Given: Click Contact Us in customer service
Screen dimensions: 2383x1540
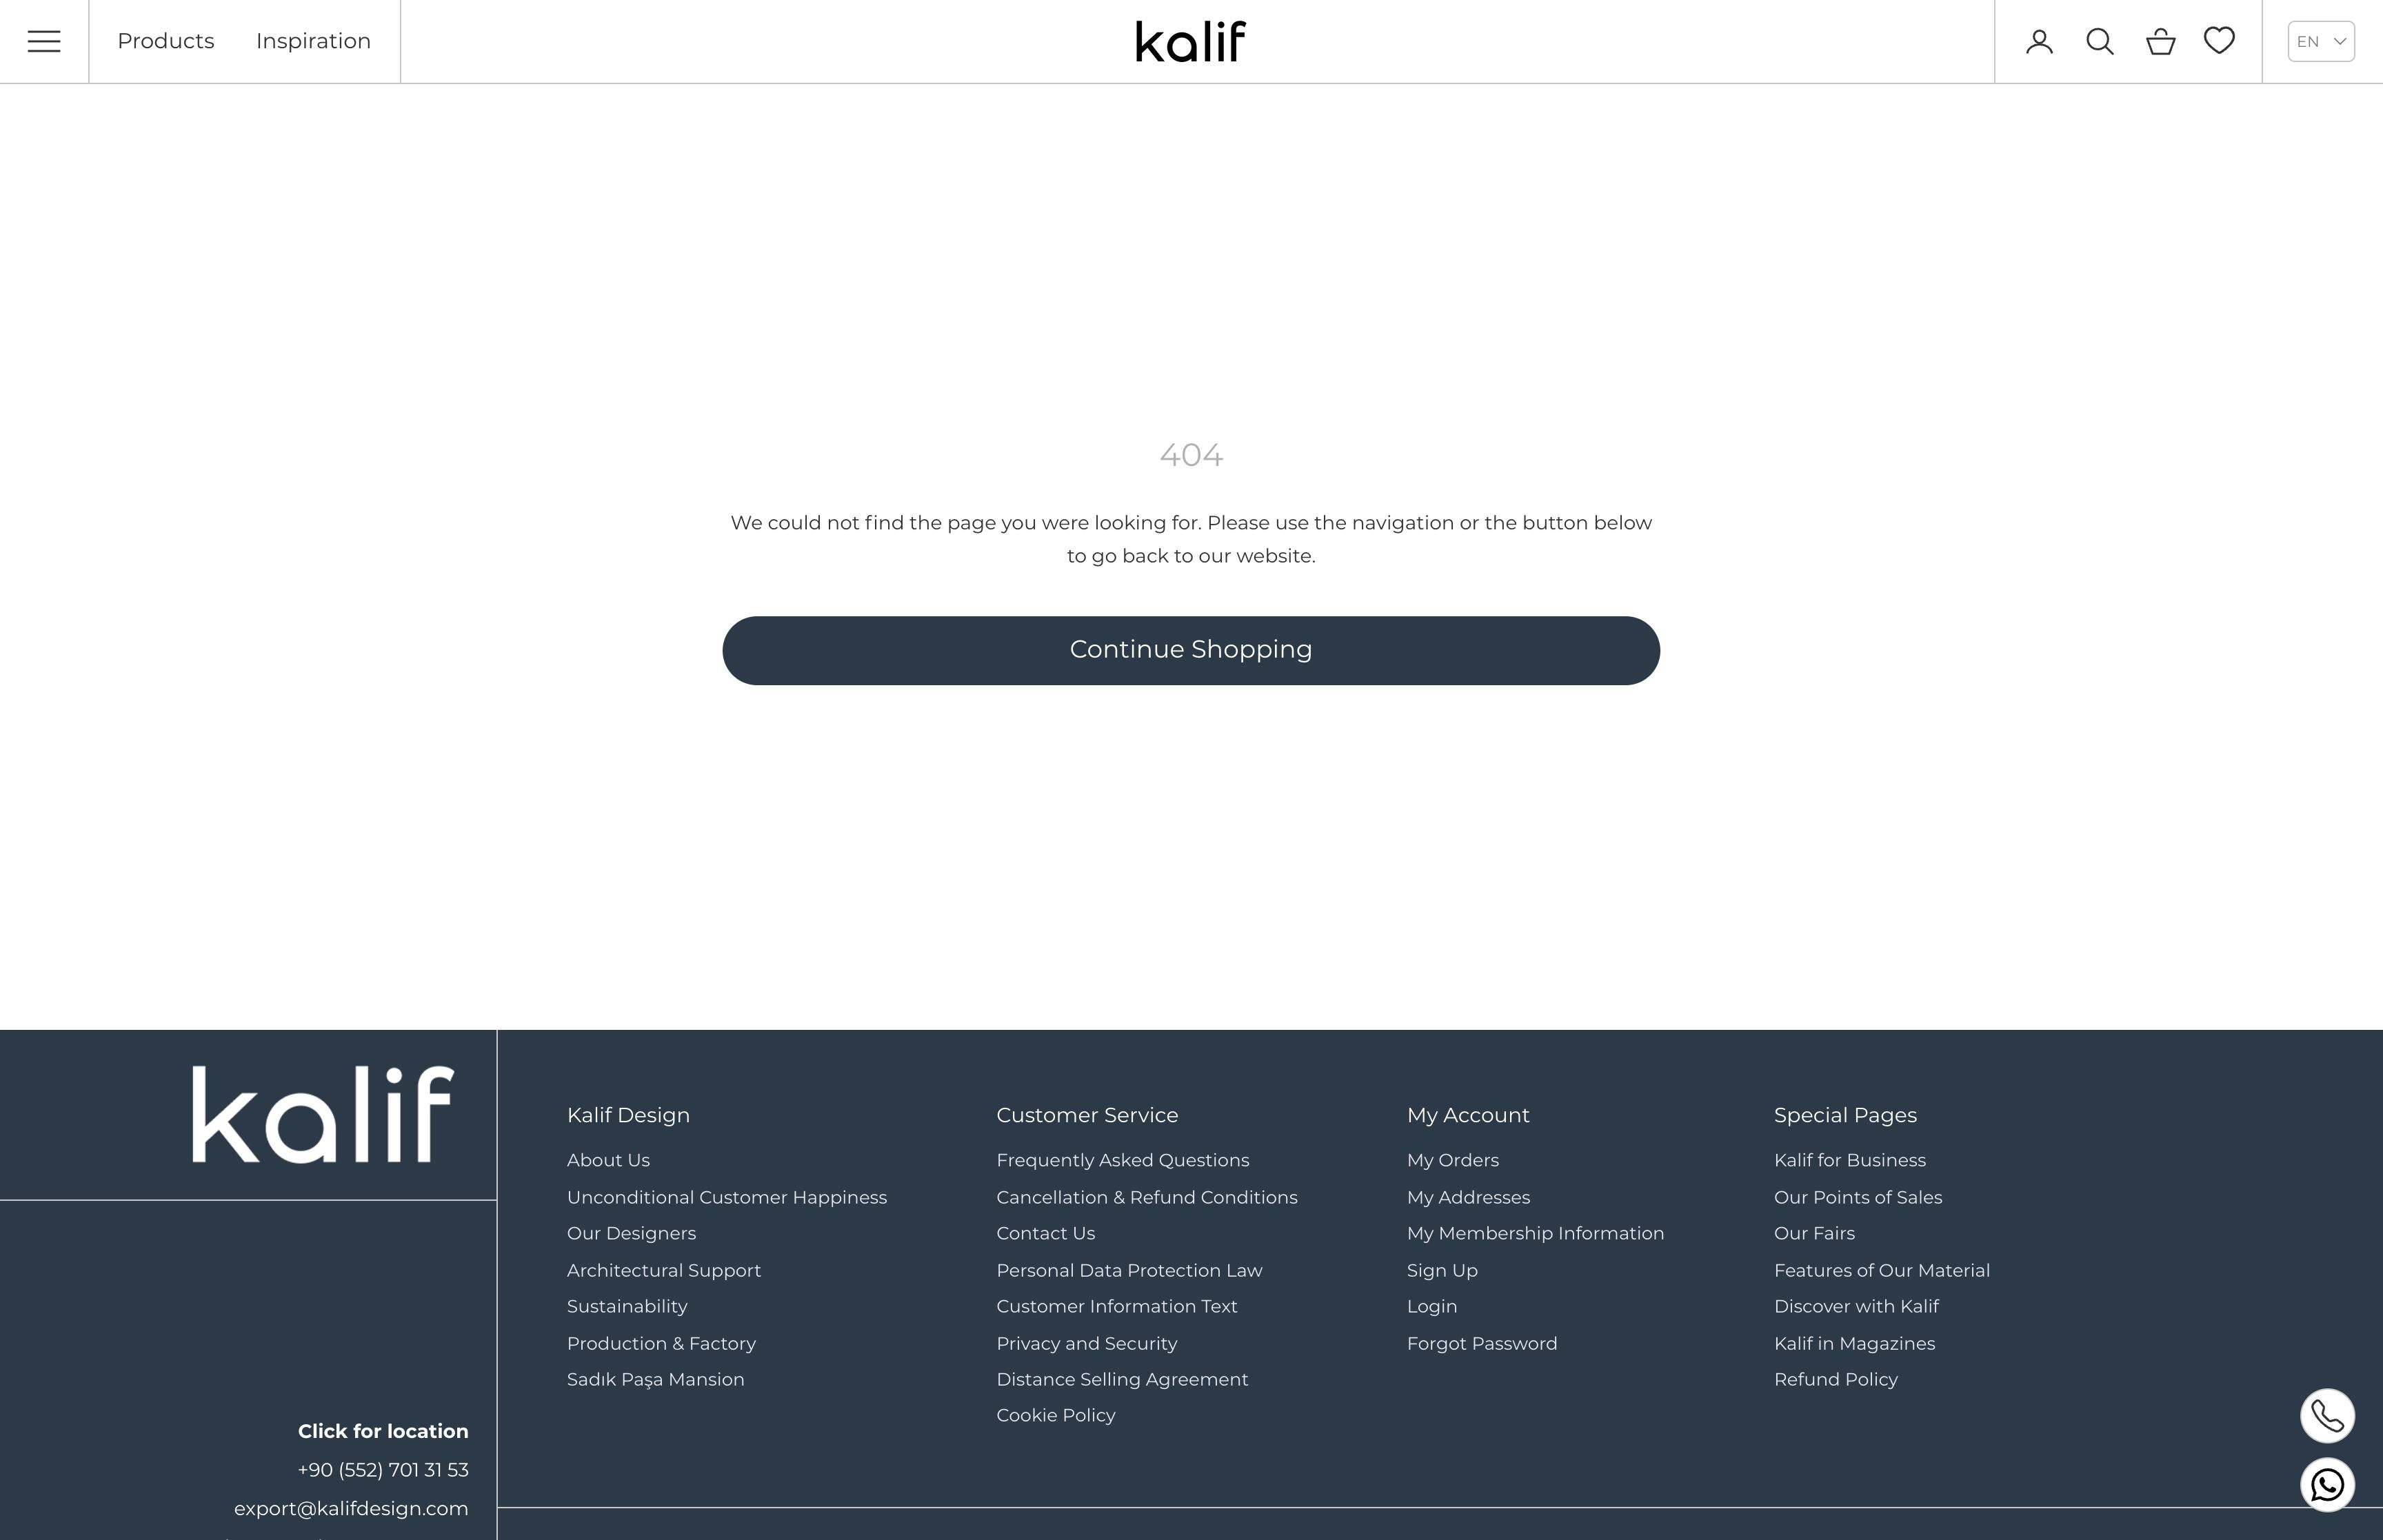Looking at the screenshot, I should pos(1044,1233).
